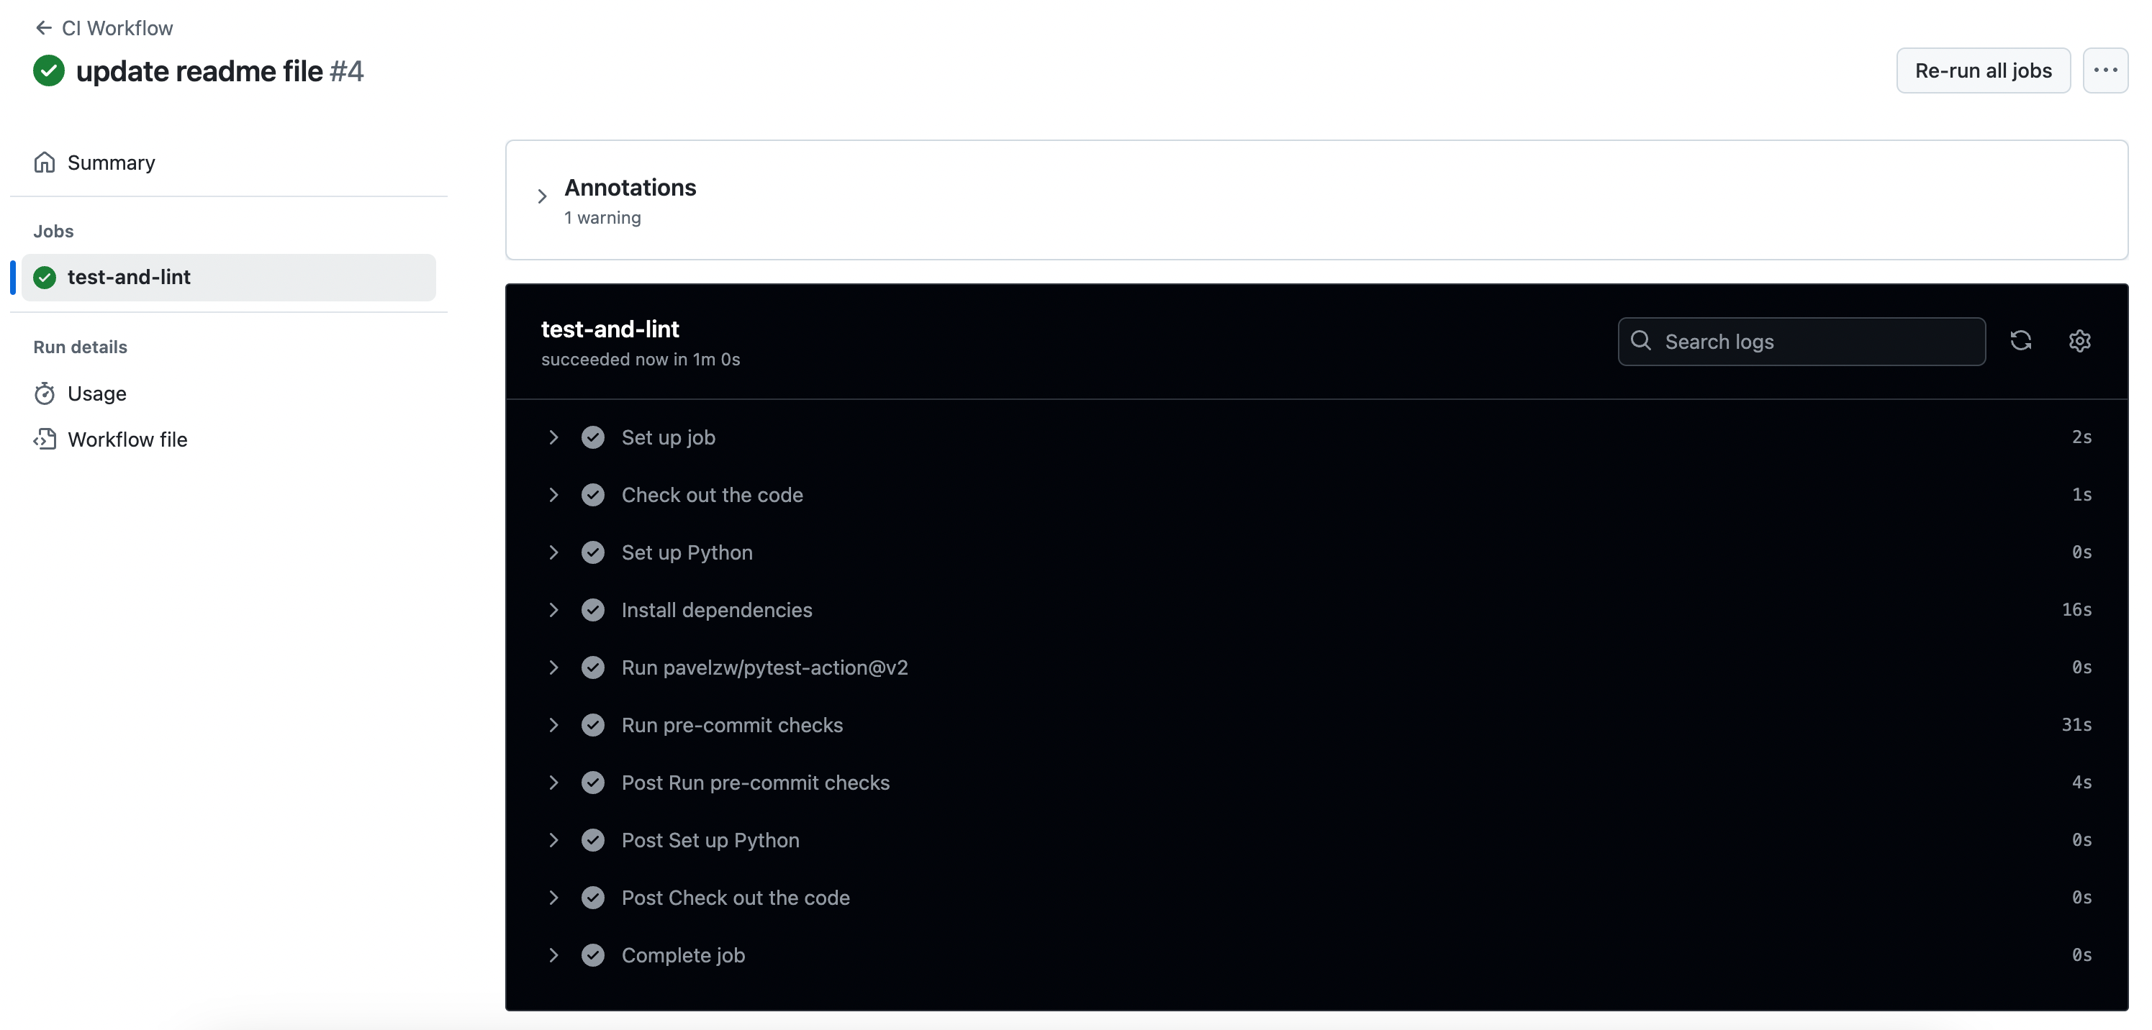
Task: Click the search logs magnifier icon
Action: click(1642, 340)
